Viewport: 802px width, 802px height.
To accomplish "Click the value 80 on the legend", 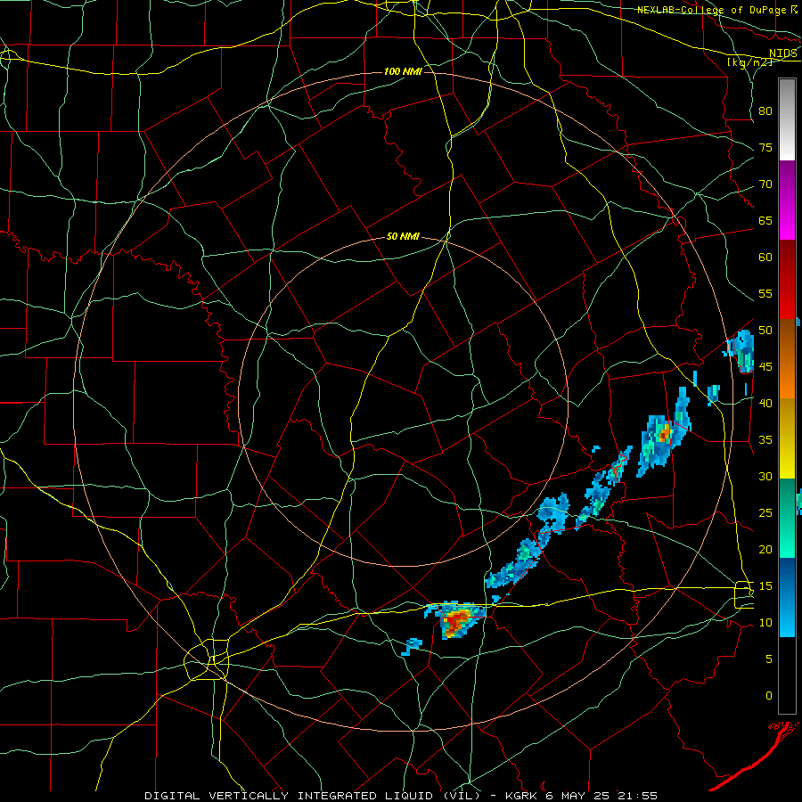I will pos(765,111).
